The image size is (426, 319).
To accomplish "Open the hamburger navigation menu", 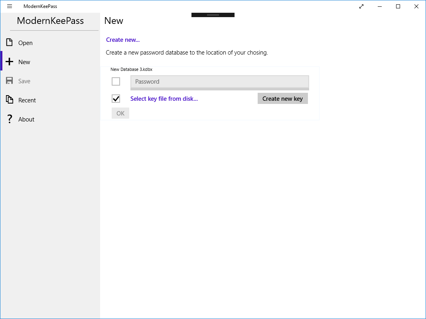I will (x=10, y=6).
